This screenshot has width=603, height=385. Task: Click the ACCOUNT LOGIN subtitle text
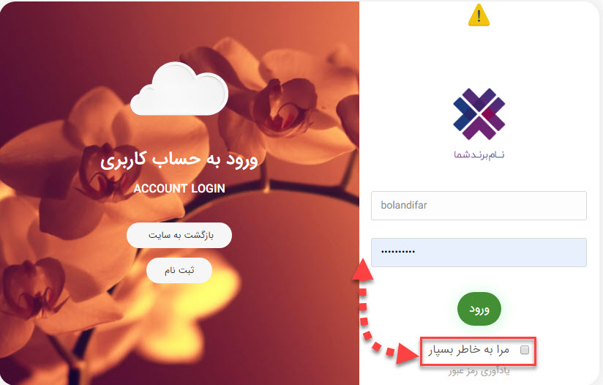point(179,188)
